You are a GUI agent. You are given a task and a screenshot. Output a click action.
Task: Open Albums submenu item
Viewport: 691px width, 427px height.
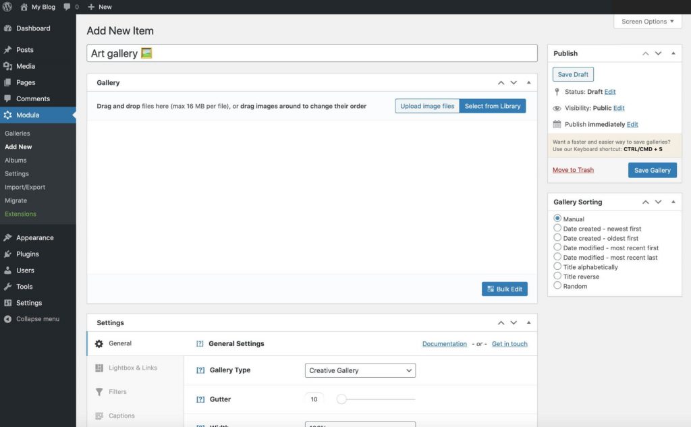(16, 161)
